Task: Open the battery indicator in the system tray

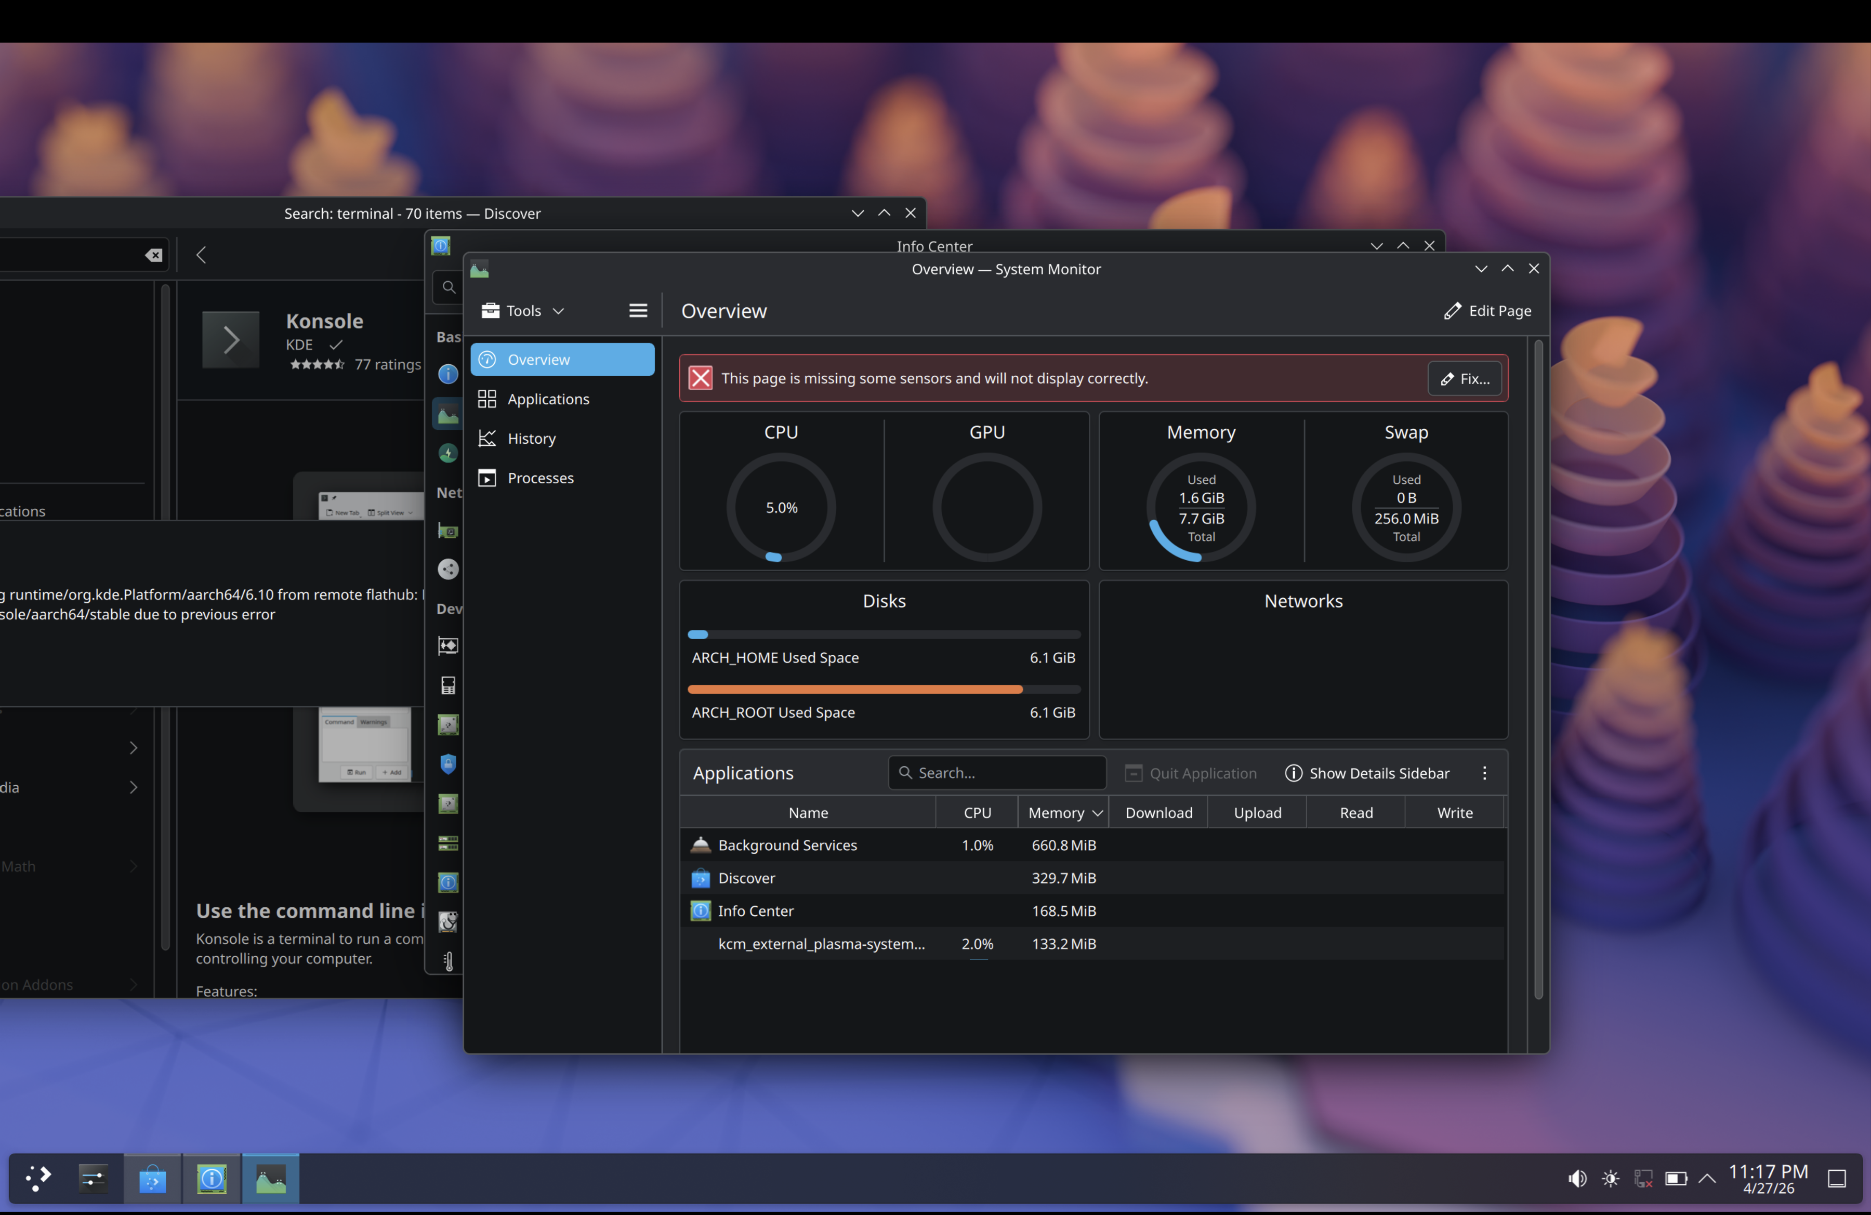Action: tap(1676, 1178)
